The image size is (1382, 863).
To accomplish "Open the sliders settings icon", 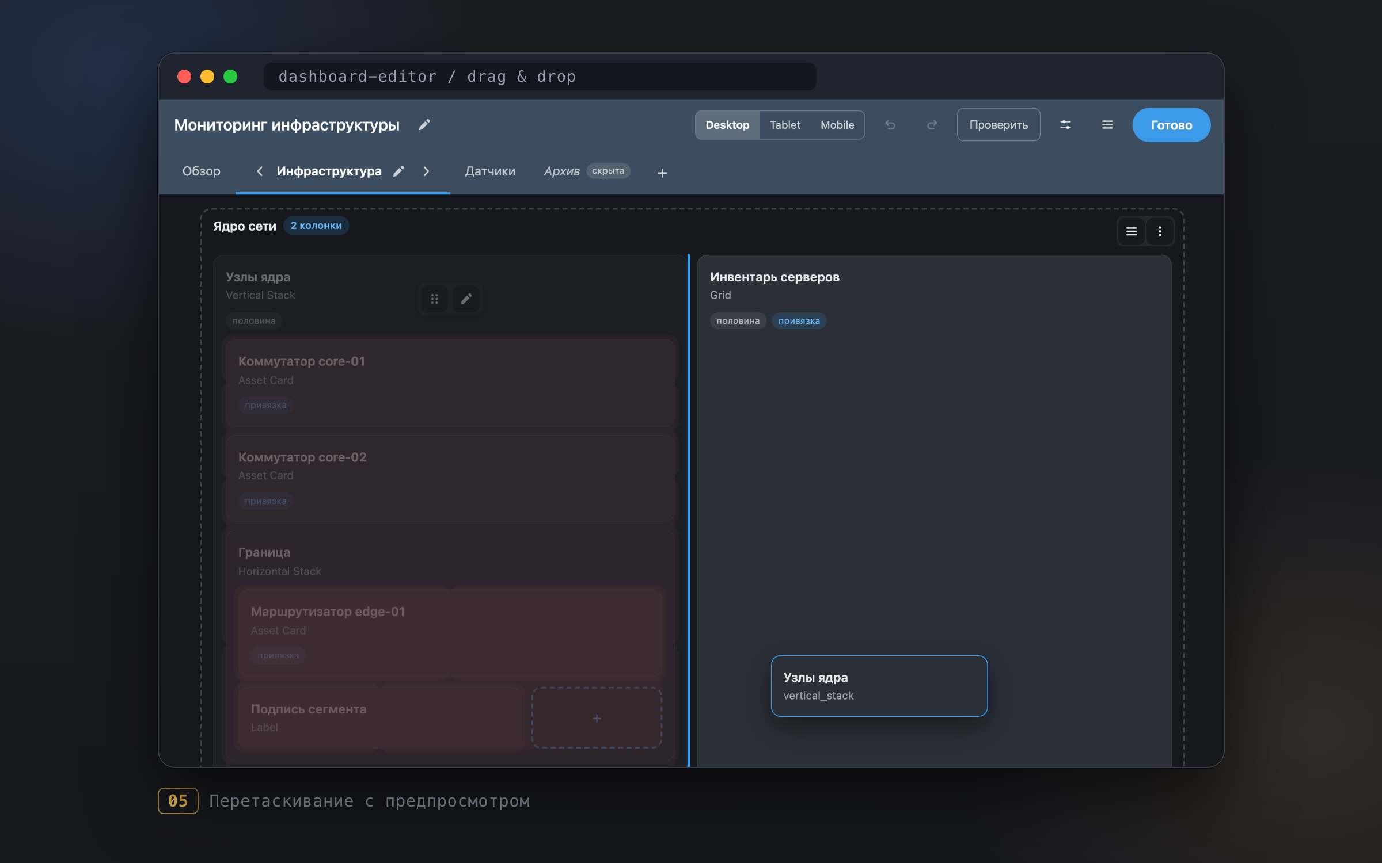I will pos(1065,125).
